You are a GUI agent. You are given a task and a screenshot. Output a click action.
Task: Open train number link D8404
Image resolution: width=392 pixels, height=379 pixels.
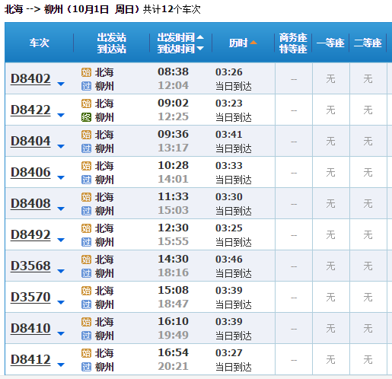[30, 141]
